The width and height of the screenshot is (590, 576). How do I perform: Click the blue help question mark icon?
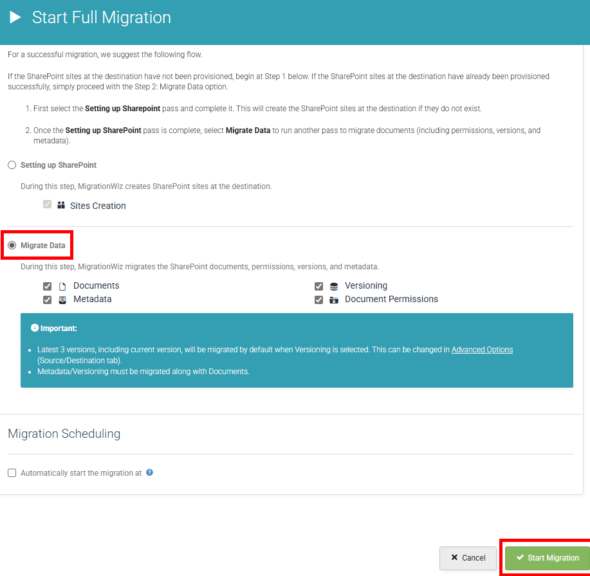coord(149,473)
